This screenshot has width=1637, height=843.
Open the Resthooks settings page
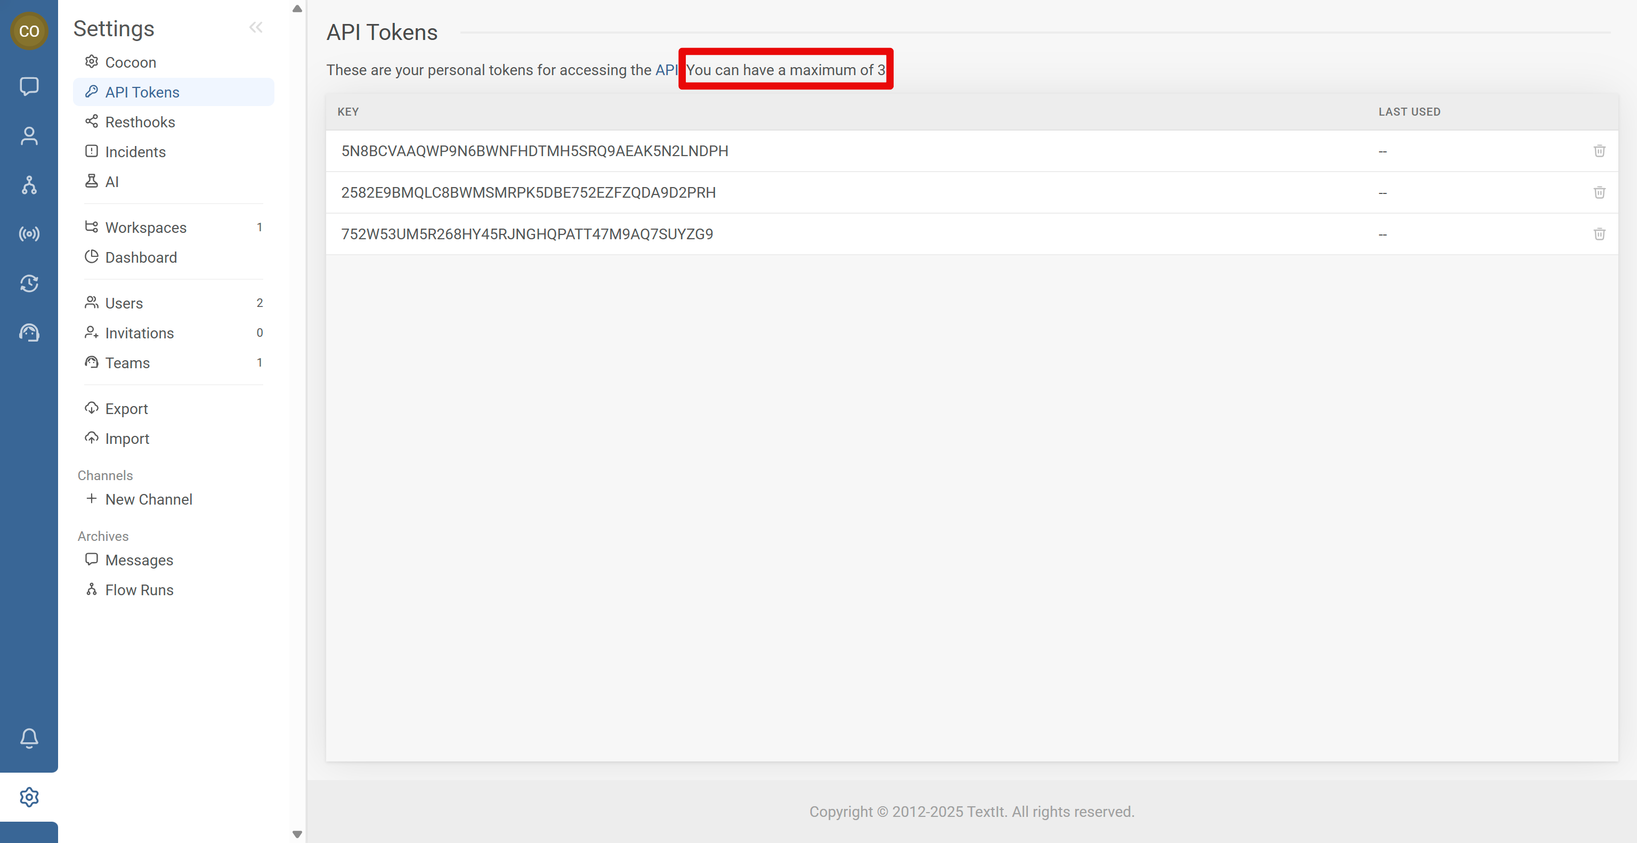click(140, 122)
